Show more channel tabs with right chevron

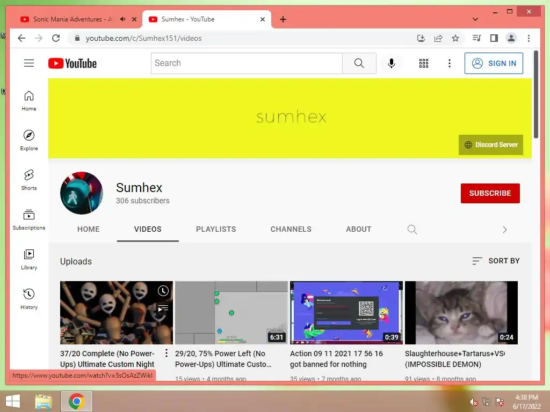click(x=504, y=230)
